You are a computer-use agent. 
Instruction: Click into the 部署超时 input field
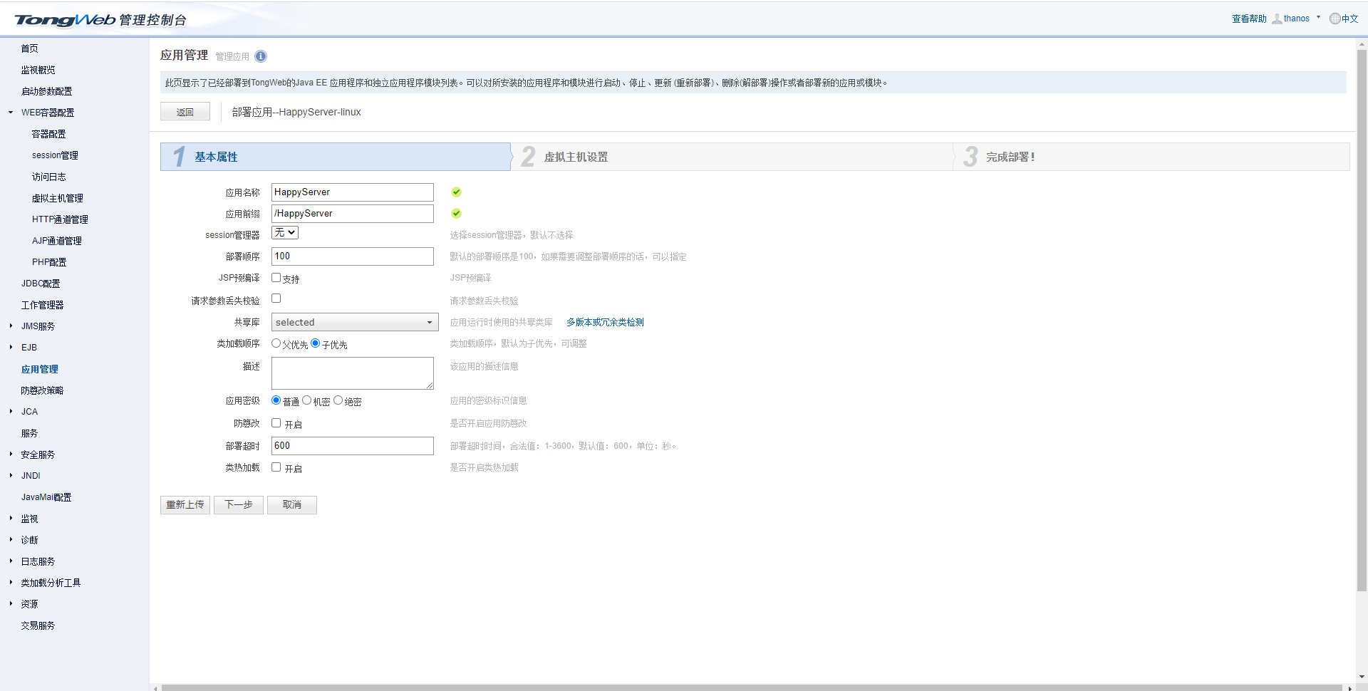[x=353, y=446]
